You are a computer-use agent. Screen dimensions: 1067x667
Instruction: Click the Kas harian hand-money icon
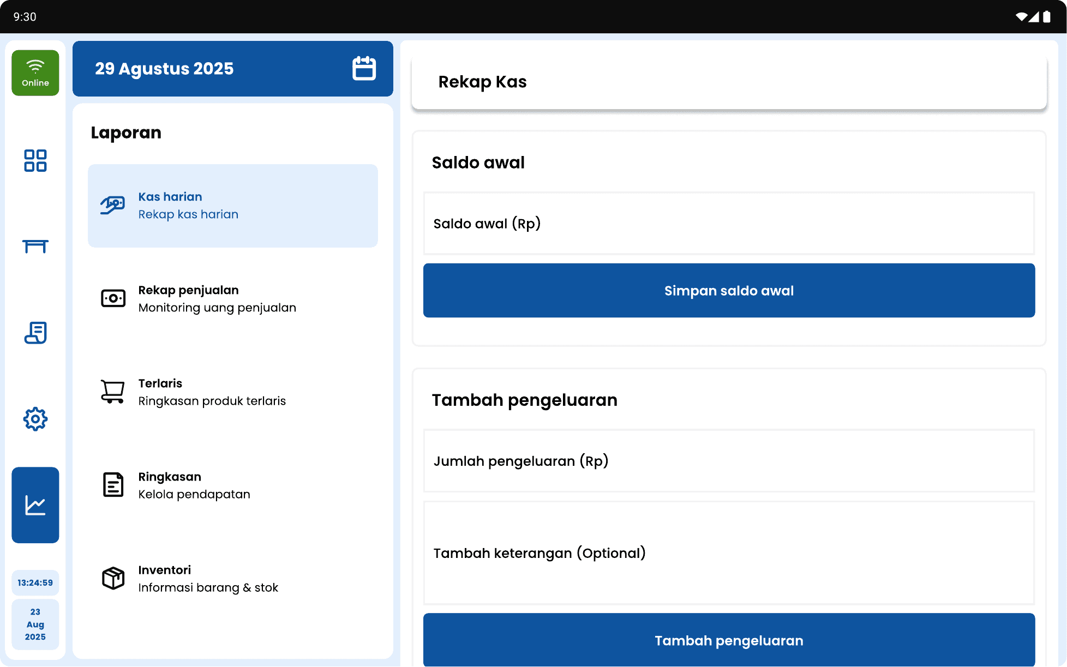(113, 206)
